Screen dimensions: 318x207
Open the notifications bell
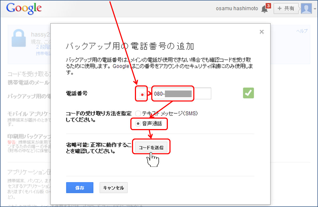pyautogui.click(x=264, y=9)
